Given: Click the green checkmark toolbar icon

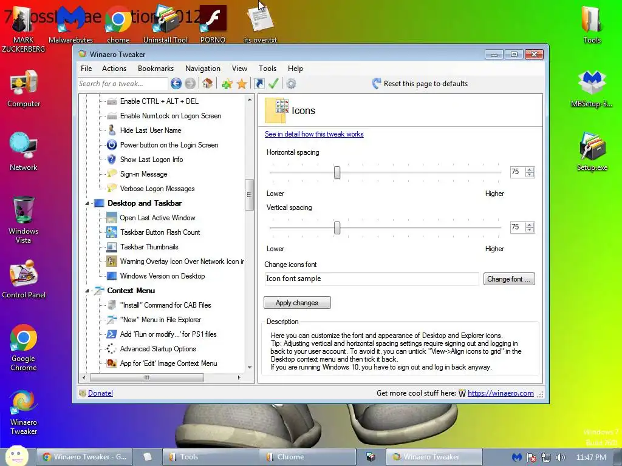Looking at the screenshot, I should (x=273, y=84).
